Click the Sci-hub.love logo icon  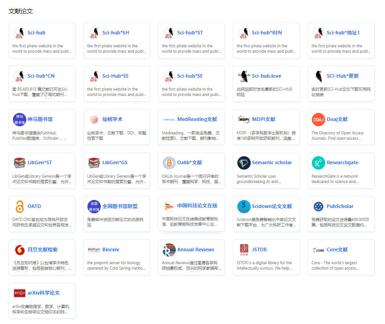[x=244, y=76]
